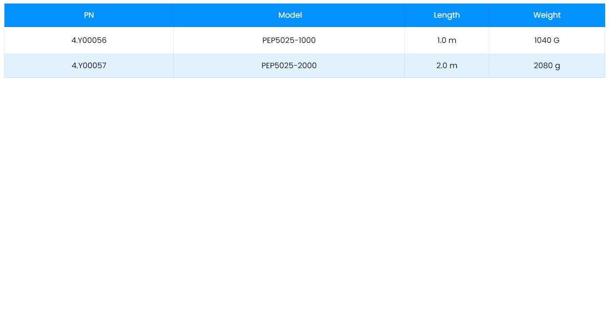Screen dimensions: 610x325
Task: Click the 1.0 m length value
Action: (446, 40)
